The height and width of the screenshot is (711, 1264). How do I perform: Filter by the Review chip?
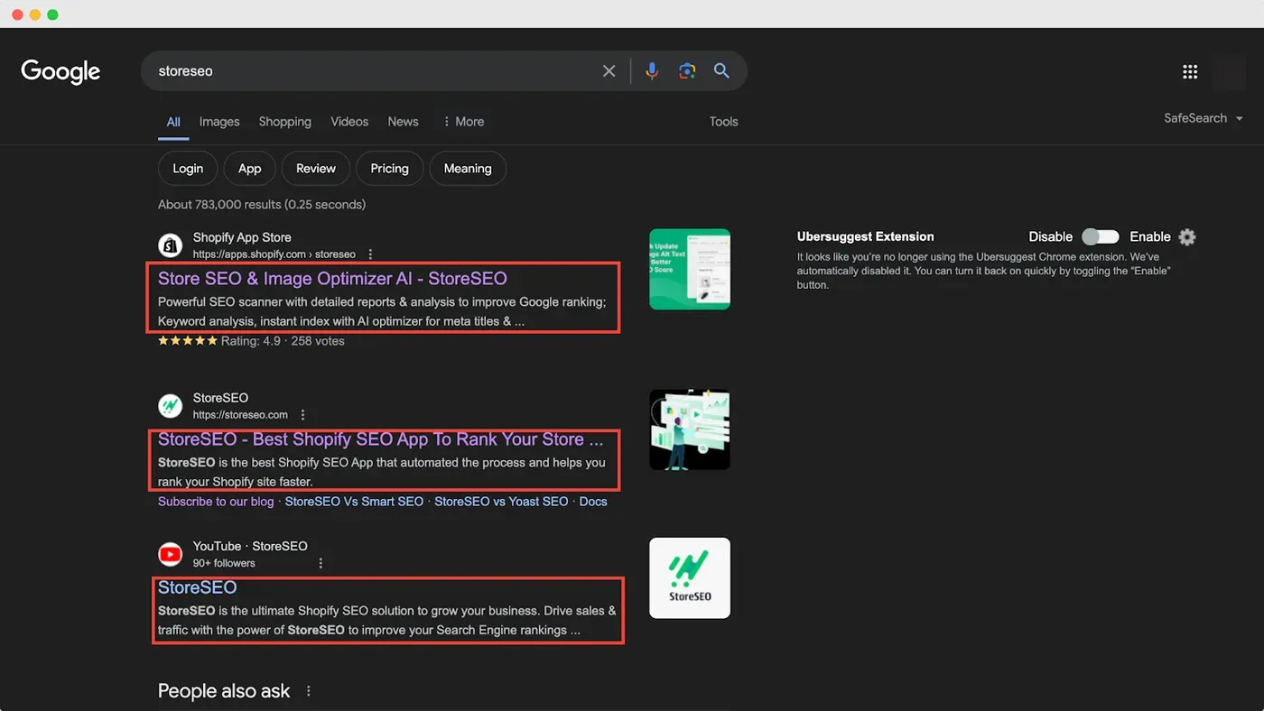click(x=316, y=169)
